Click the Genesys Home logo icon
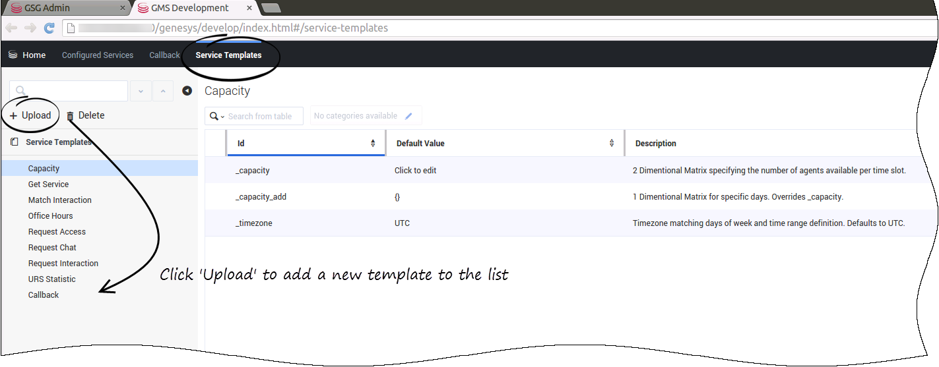The image size is (939, 367). click(13, 55)
